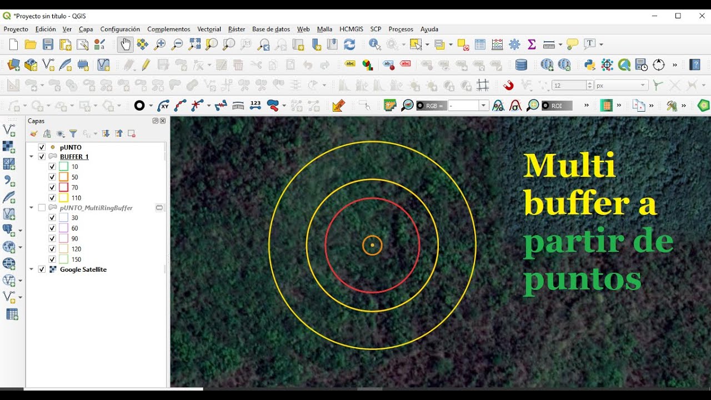This screenshot has height=400, width=711.
Task: Select the BUFFER_1 layer name
Action: pyautogui.click(x=74, y=157)
